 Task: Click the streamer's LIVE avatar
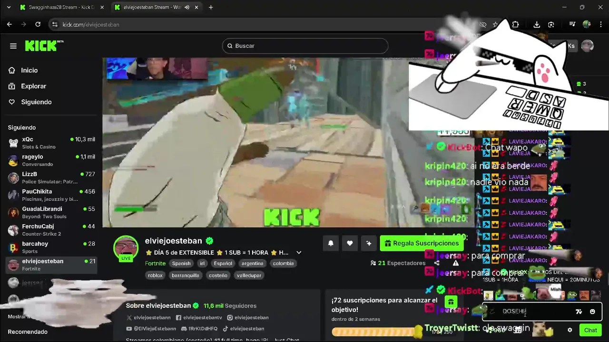point(126,248)
